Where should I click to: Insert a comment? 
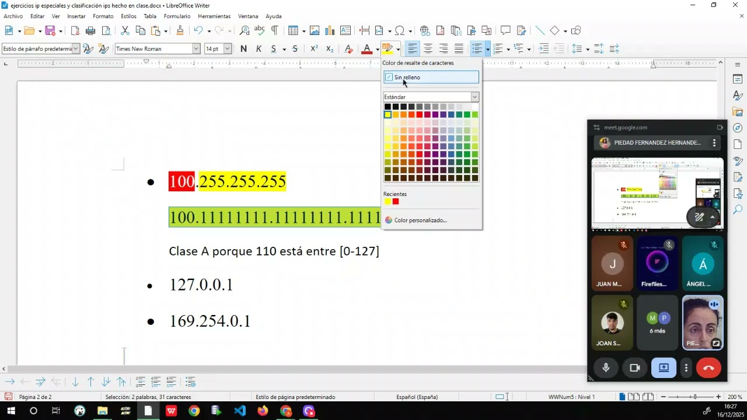(x=505, y=31)
